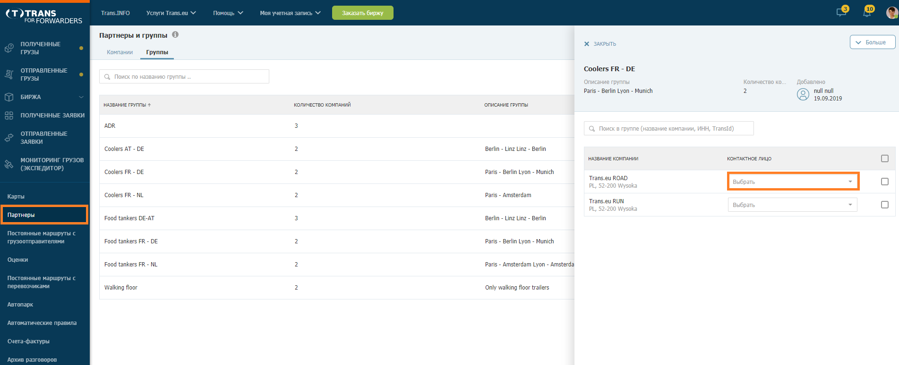The width and height of the screenshot is (899, 365).
Task: Open the notifications bell icon
Action: pyautogui.click(x=867, y=12)
